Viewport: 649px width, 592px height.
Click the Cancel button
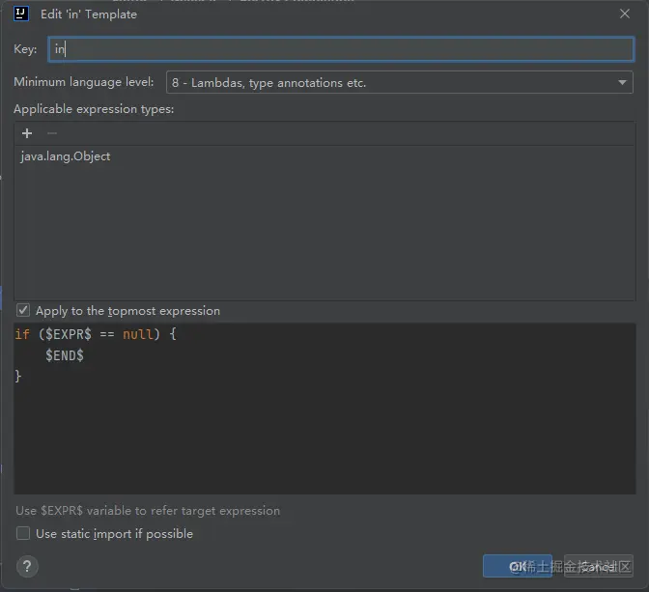pos(599,566)
